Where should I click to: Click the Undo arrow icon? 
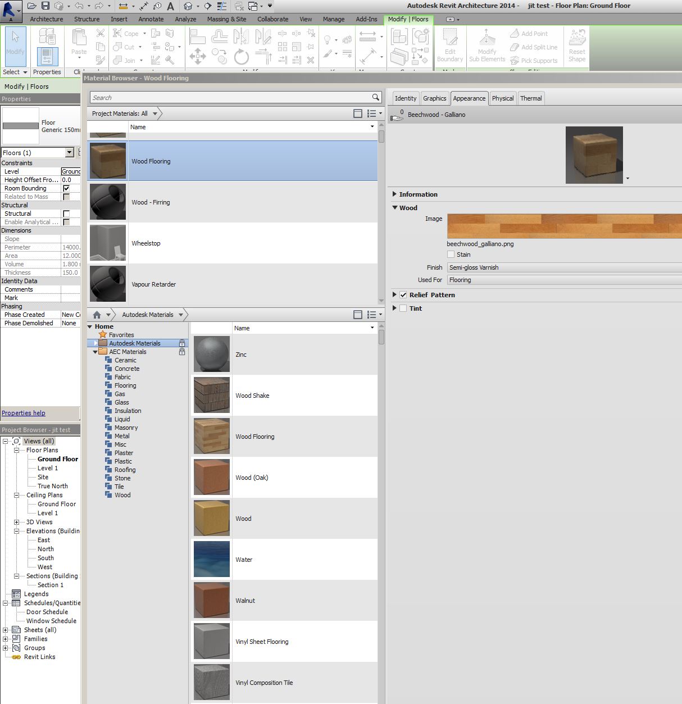tap(79, 6)
